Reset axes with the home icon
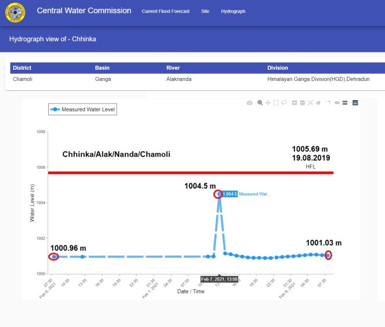This screenshot has width=385, height=327. tap(319, 103)
